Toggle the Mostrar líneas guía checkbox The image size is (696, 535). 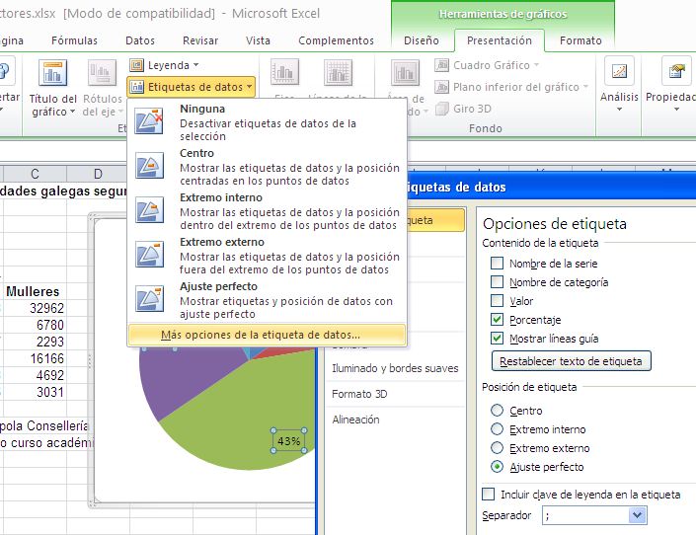[497, 339]
